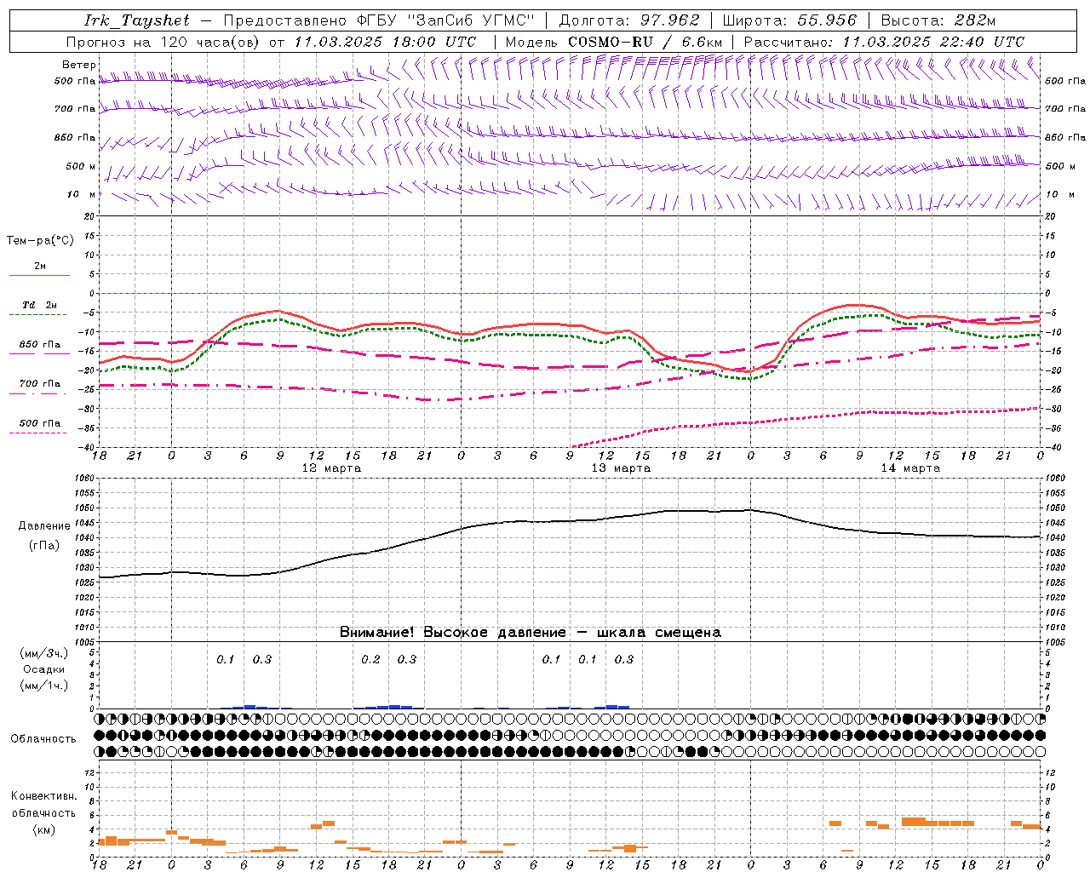Click the Осадки panel label
Screen dimensions: 1090x872
coord(44,670)
